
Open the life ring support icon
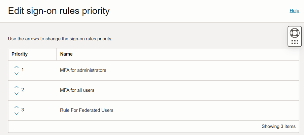295,33
